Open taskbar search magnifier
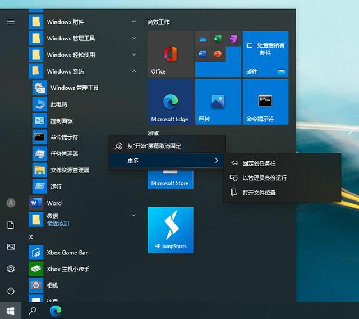The width and height of the screenshot is (359, 319). (x=33, y=311)
